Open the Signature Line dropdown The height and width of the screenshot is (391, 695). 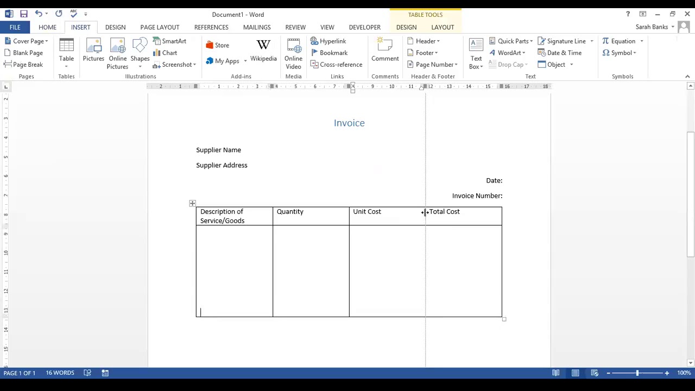(591, 41)
